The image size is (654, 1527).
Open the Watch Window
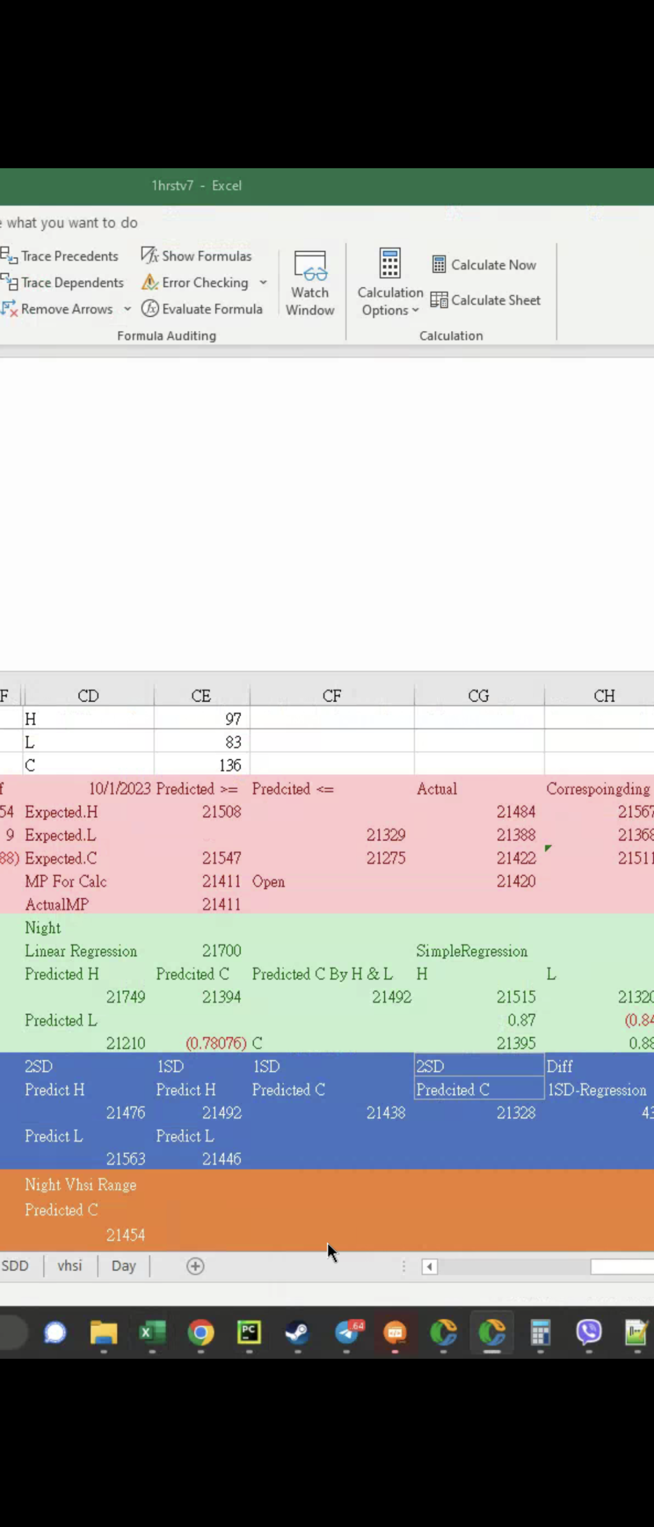[309, 284]
